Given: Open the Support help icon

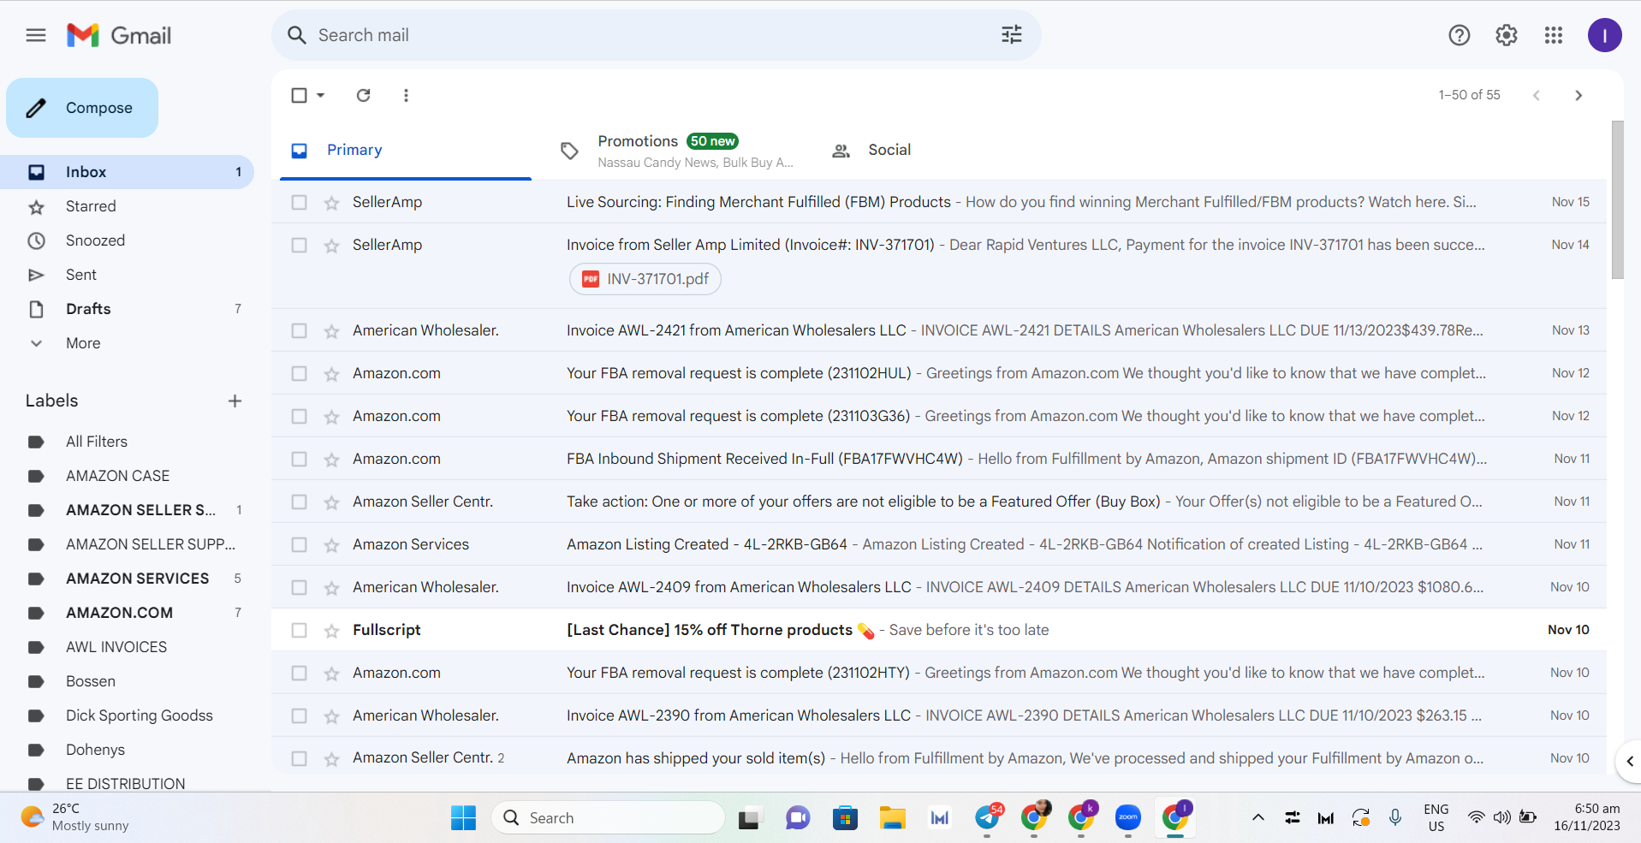Looking at the screenshot, I should pyautogui.click(x=1460, y=35).
